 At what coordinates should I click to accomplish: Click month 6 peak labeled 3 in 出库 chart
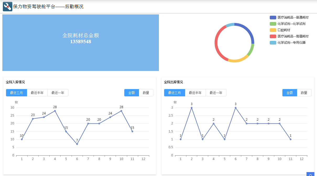235,108
